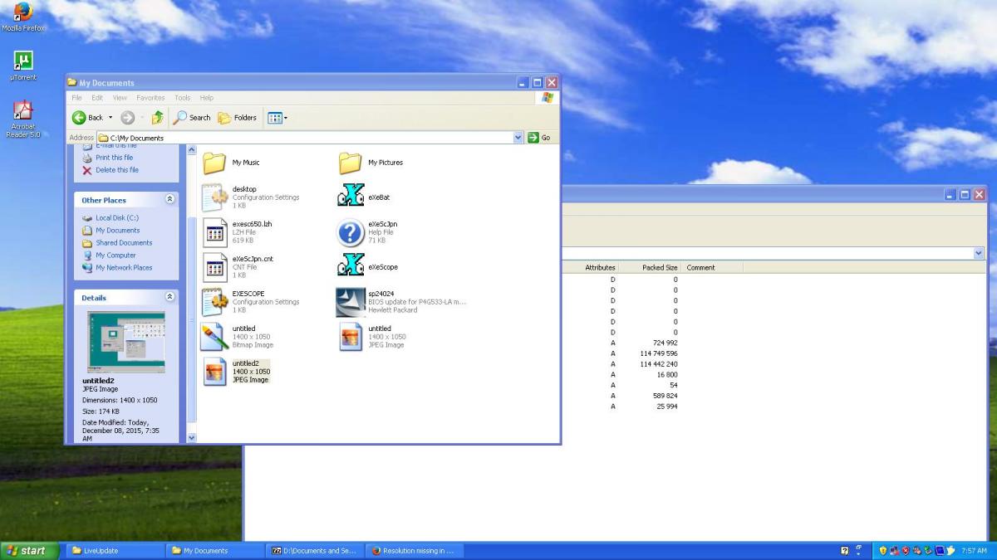
Task: Open the My Pictures folder
Action: [x=351, y=163]
